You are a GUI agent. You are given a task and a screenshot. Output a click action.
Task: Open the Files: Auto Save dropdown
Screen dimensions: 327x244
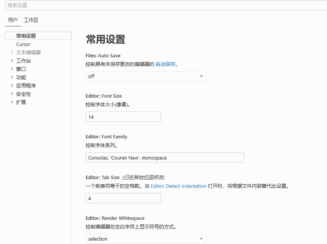coord(146,76)
